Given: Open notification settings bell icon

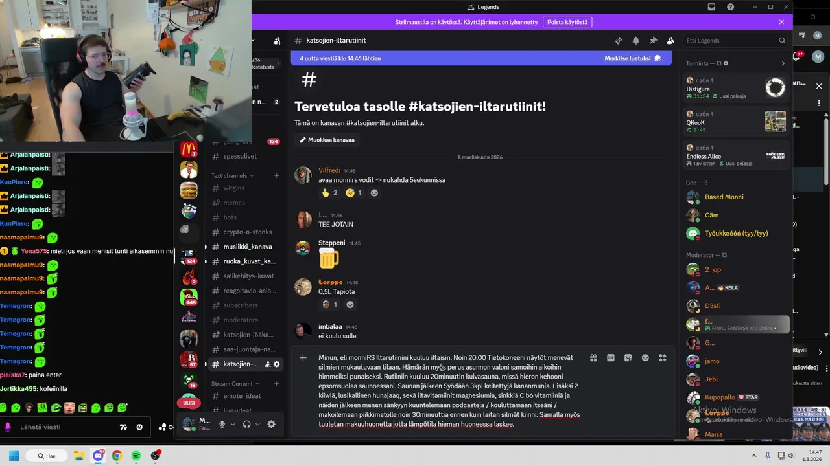Looking at the screenshot, I should coord(635,40).
